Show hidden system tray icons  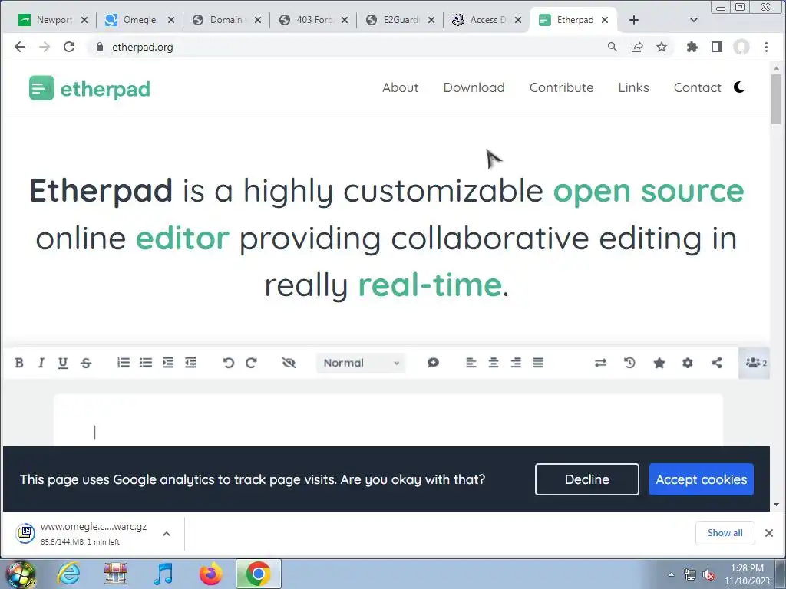pyautogui.click(x=671, y=574)
